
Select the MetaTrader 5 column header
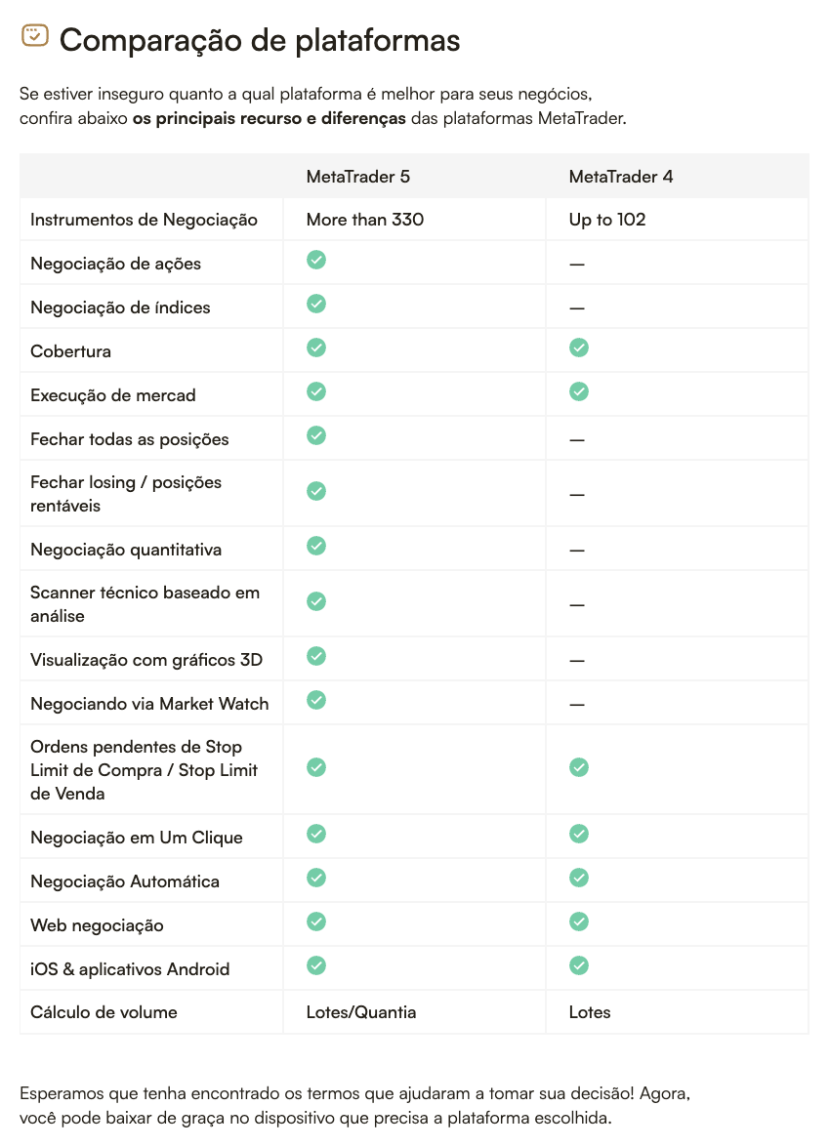pos(358,177)
